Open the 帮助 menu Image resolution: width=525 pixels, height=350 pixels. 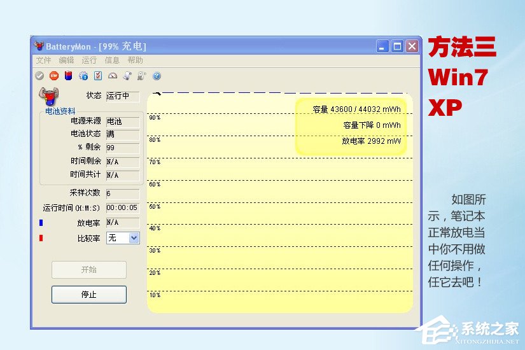pos(135,60)
